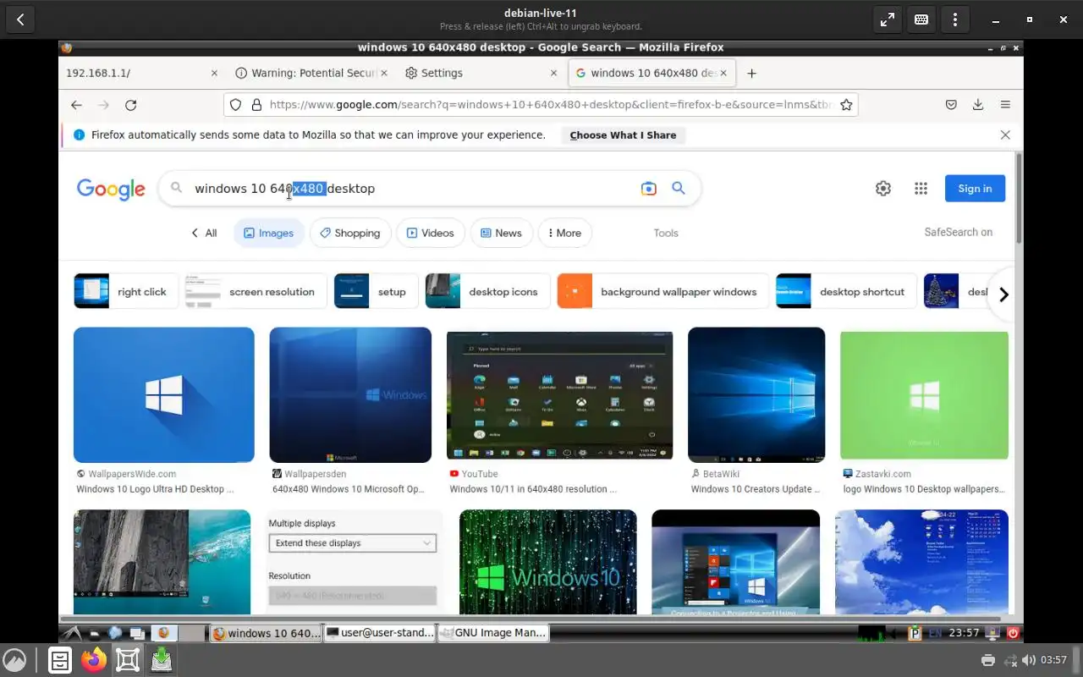Open a new tab with plus button
Screen dimensions: 1083x677
click(x=751, y=73)
